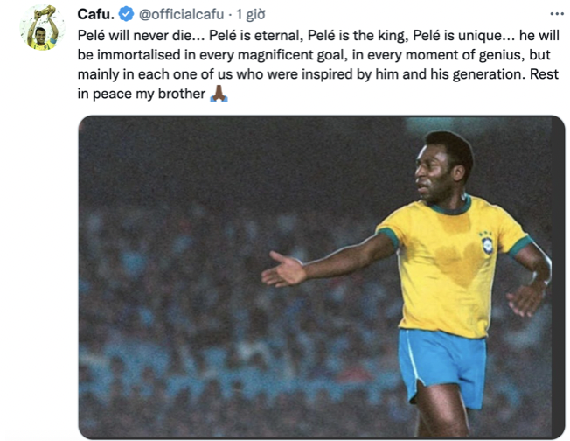Open Cafu's profile avatar picture
Viewport: 570px width, 441px height.
39,29
